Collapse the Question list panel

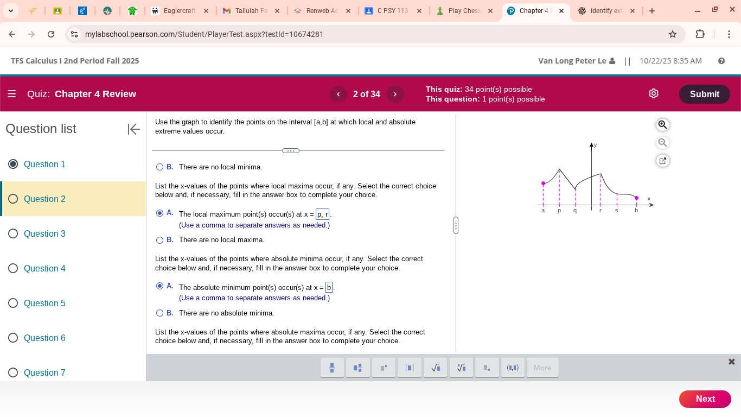tap(133, 129)
